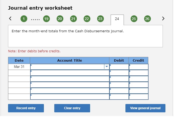The height and width of the screenshot is (117, 174).
Task: Click the ellipsis between entries 1 and 19
Action: [35, 20]
